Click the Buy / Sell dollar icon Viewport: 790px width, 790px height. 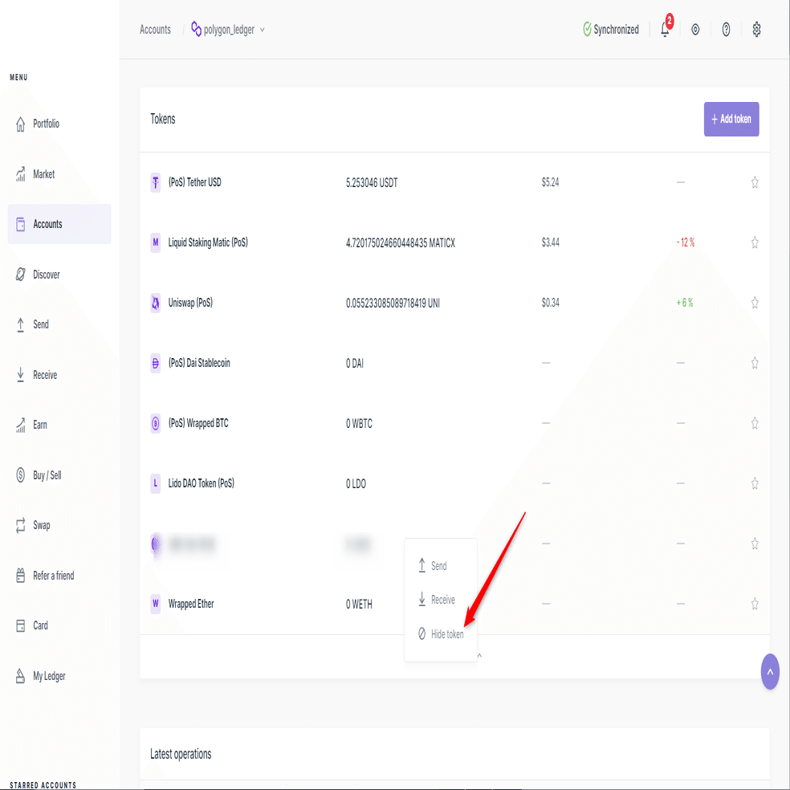pos(20,474)
